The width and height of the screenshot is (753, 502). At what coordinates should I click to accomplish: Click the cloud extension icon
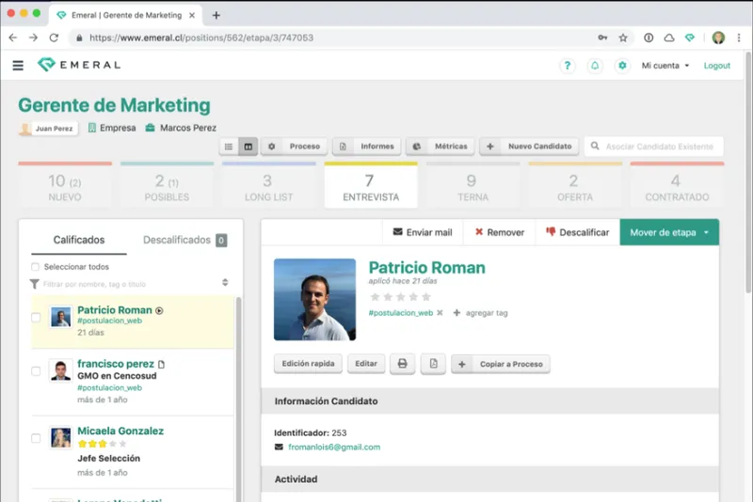pos(669,38)
